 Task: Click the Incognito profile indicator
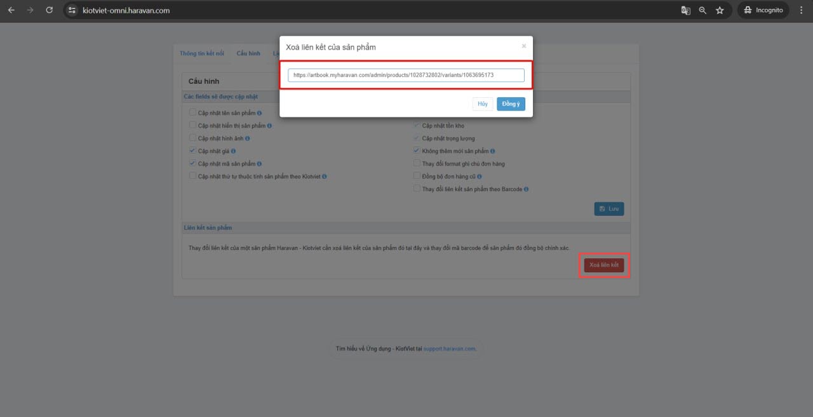tap(763, 10)
